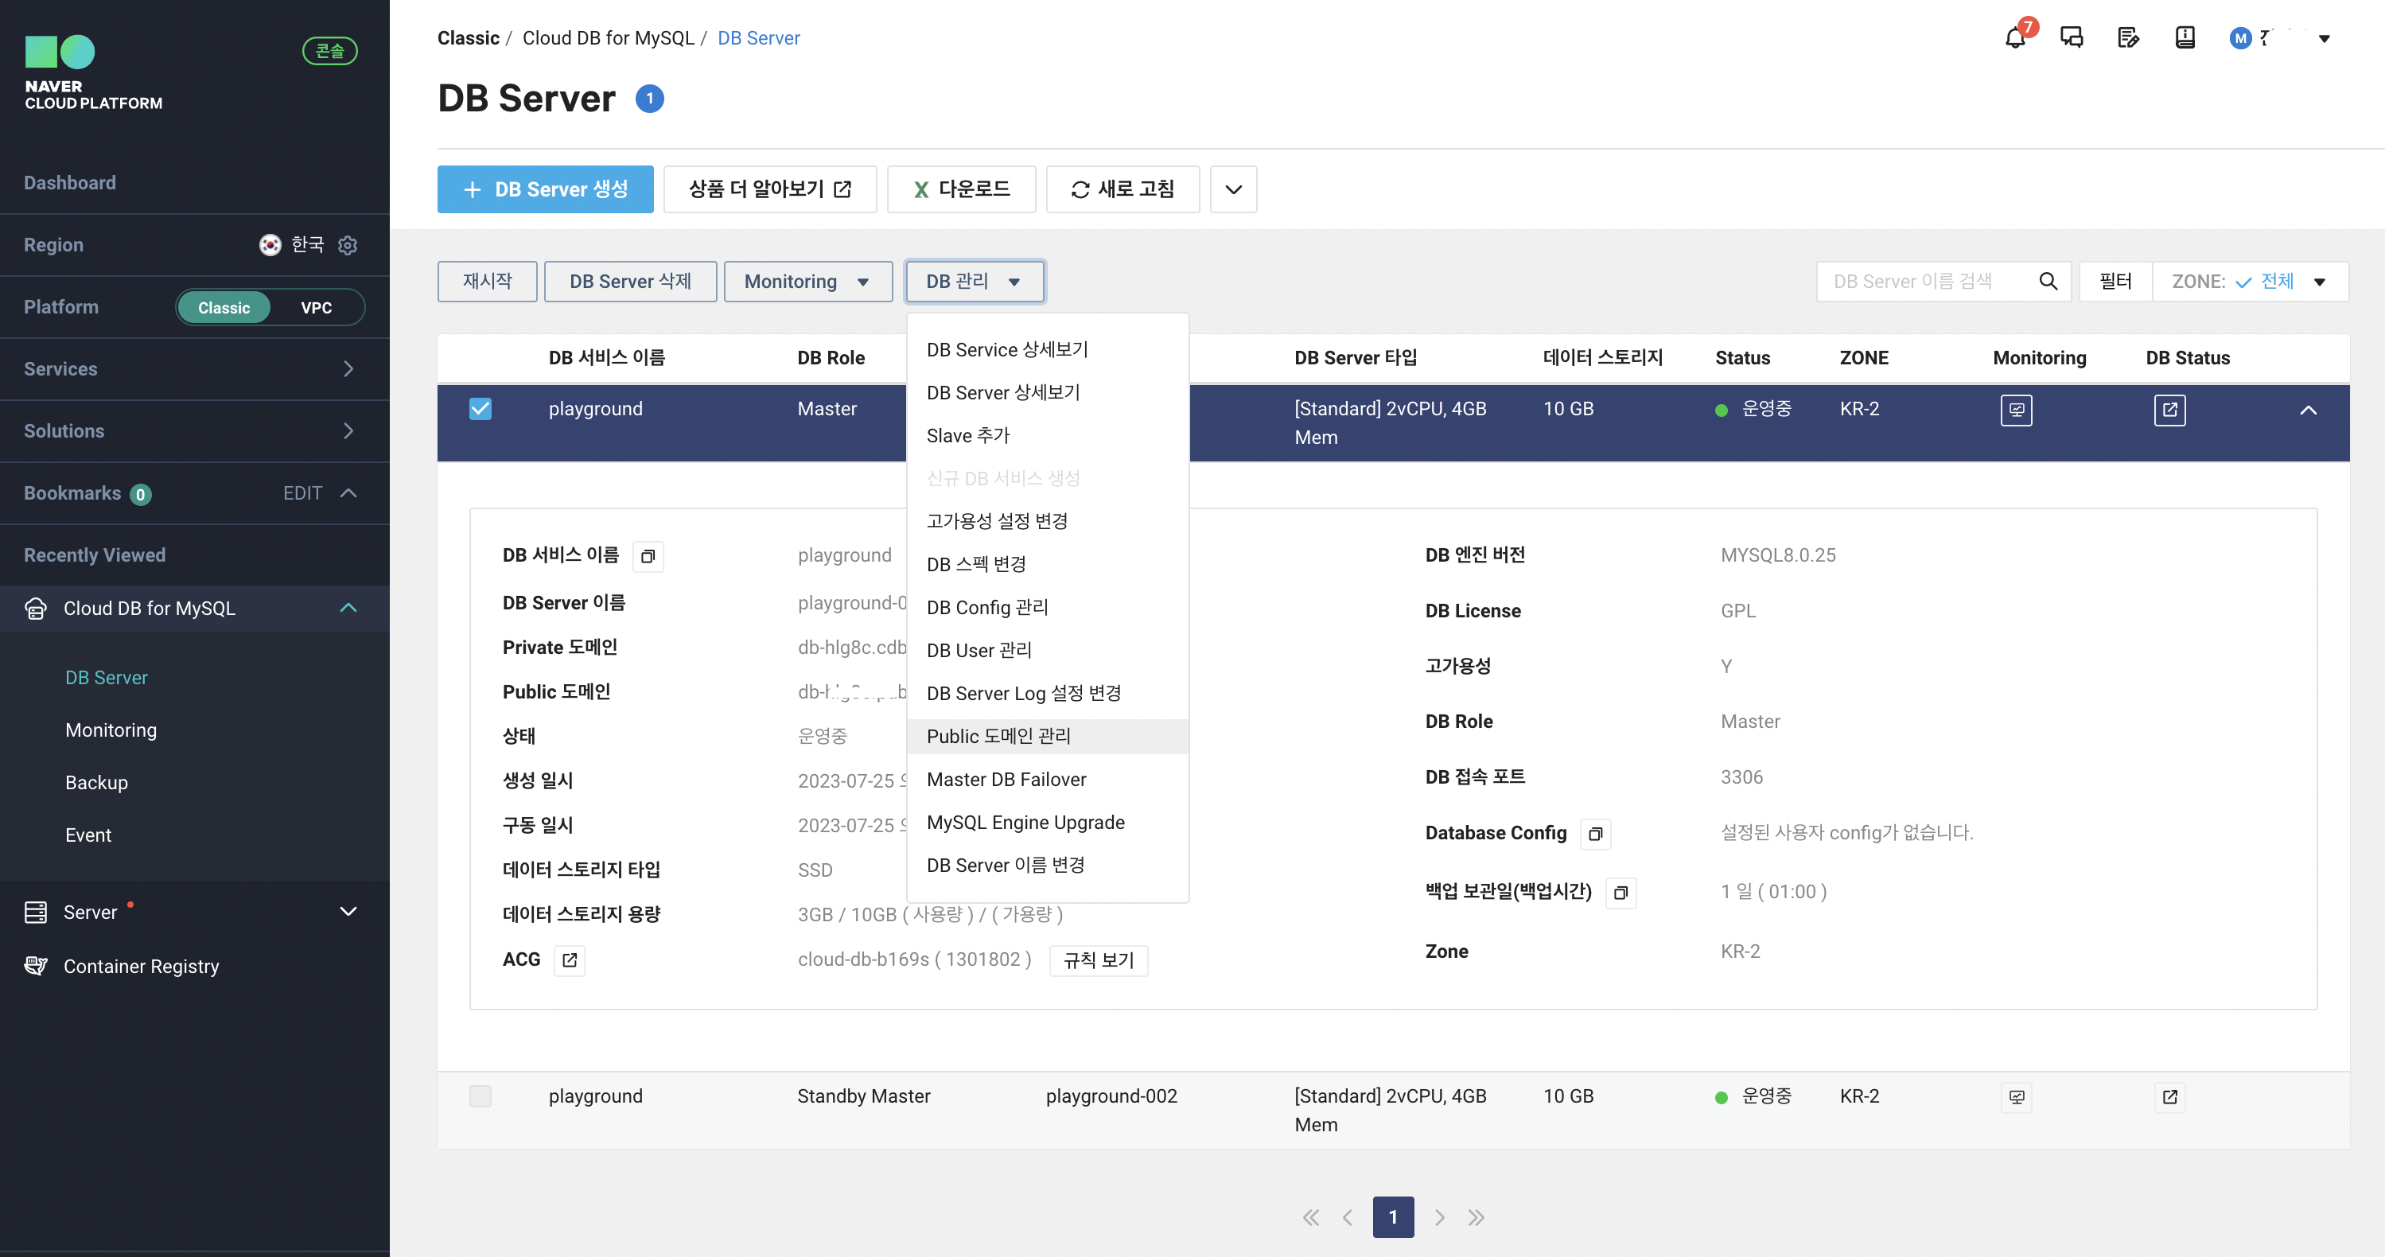This screenshot has height=1257, width=2385.
Task: Open ACG external link icon
Action: [x=570, y=960]
